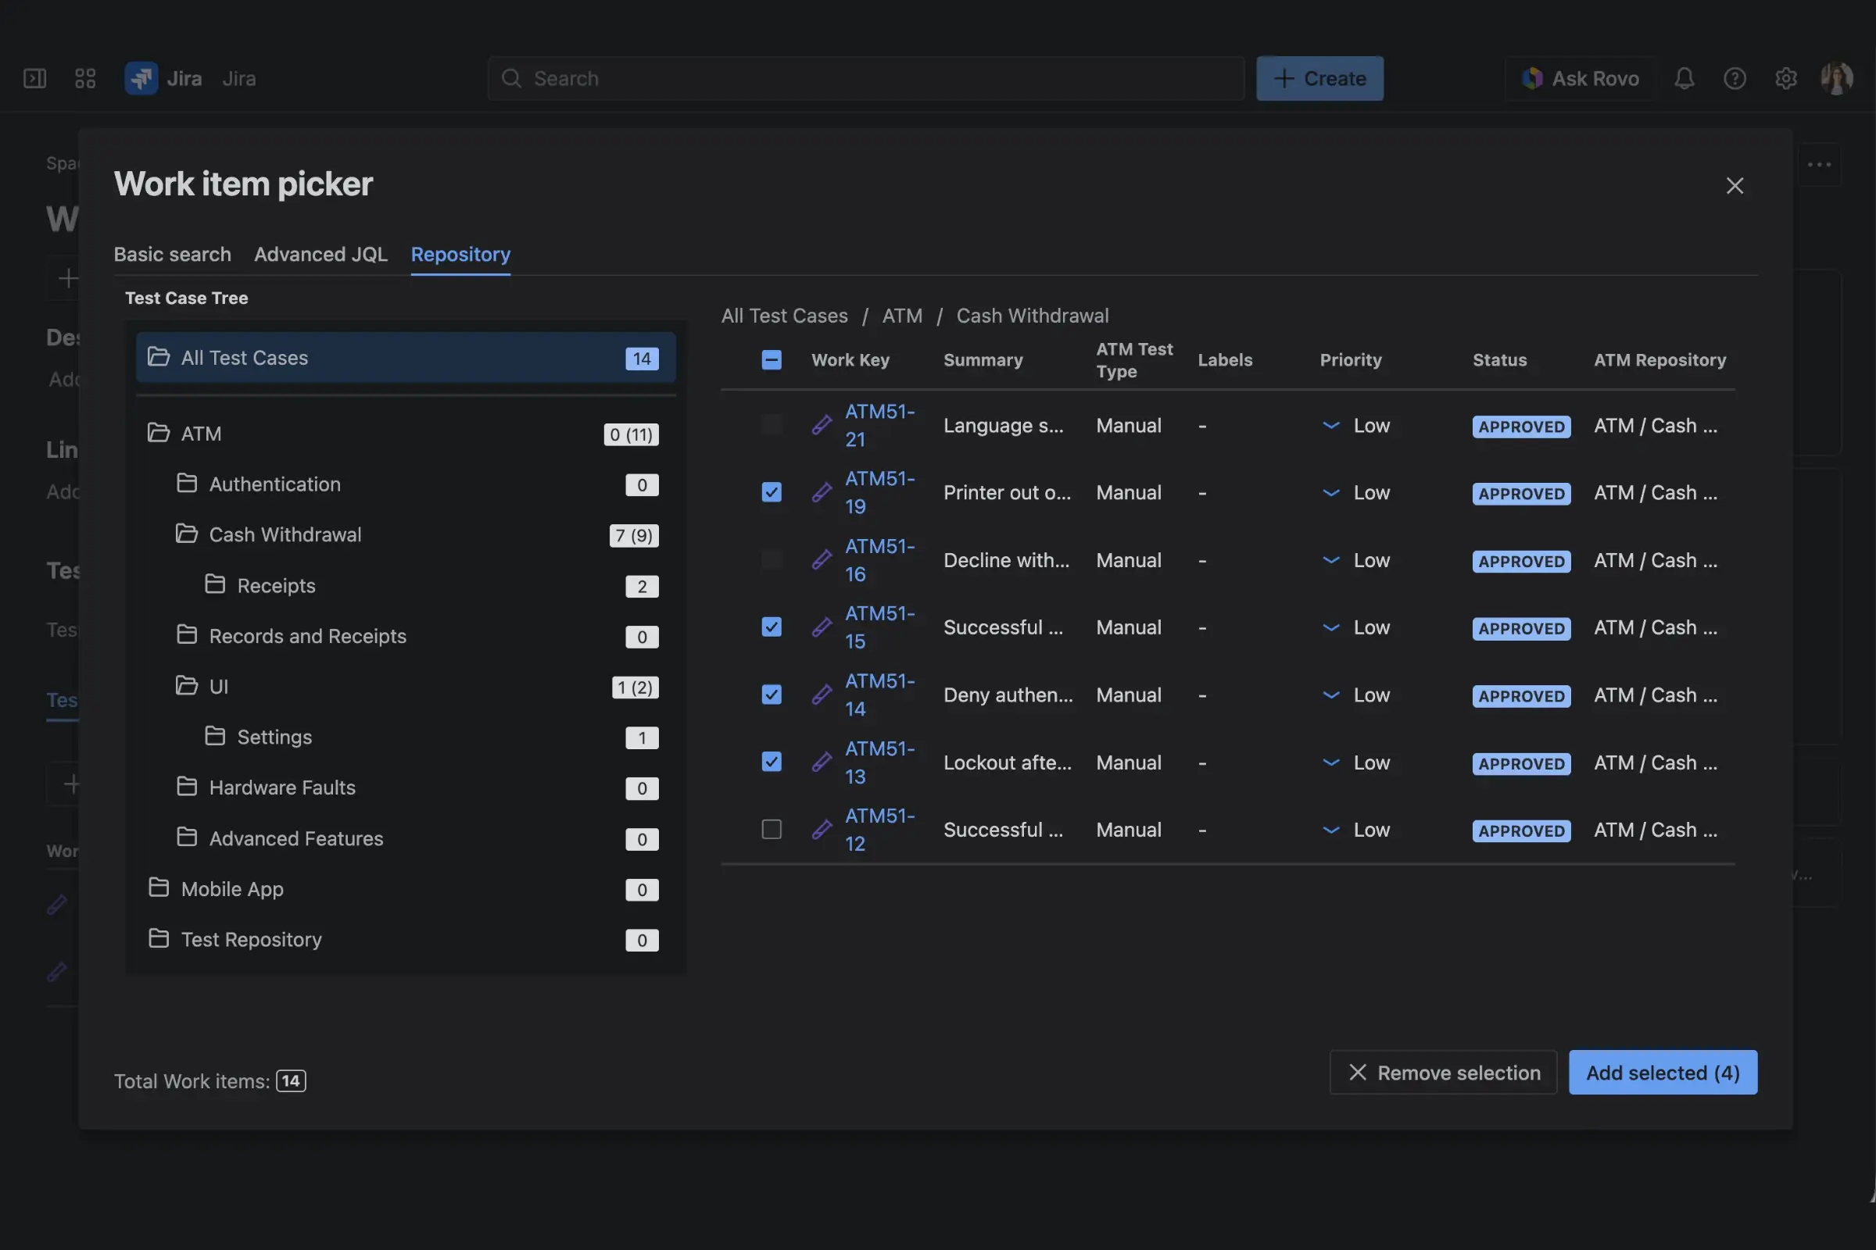
Task: Open the Atlassian app switcher grid
Action: coord(84,78)
